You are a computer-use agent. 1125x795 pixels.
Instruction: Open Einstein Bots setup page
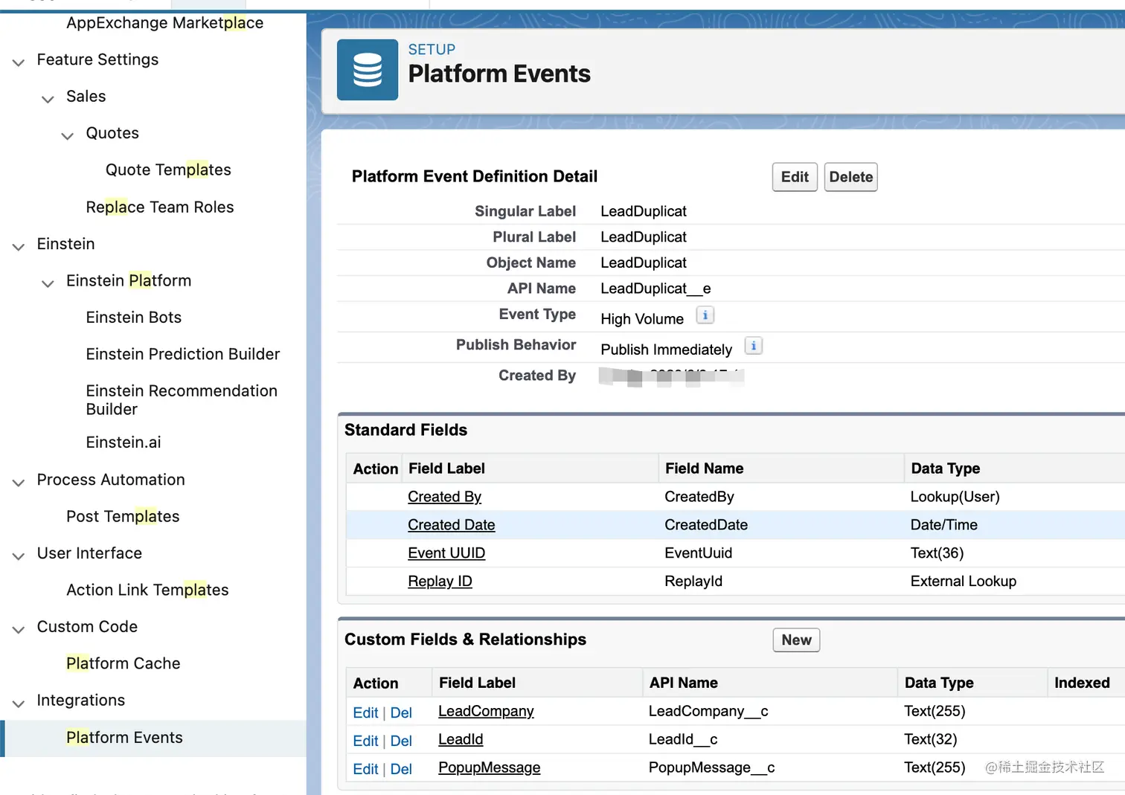134,318
